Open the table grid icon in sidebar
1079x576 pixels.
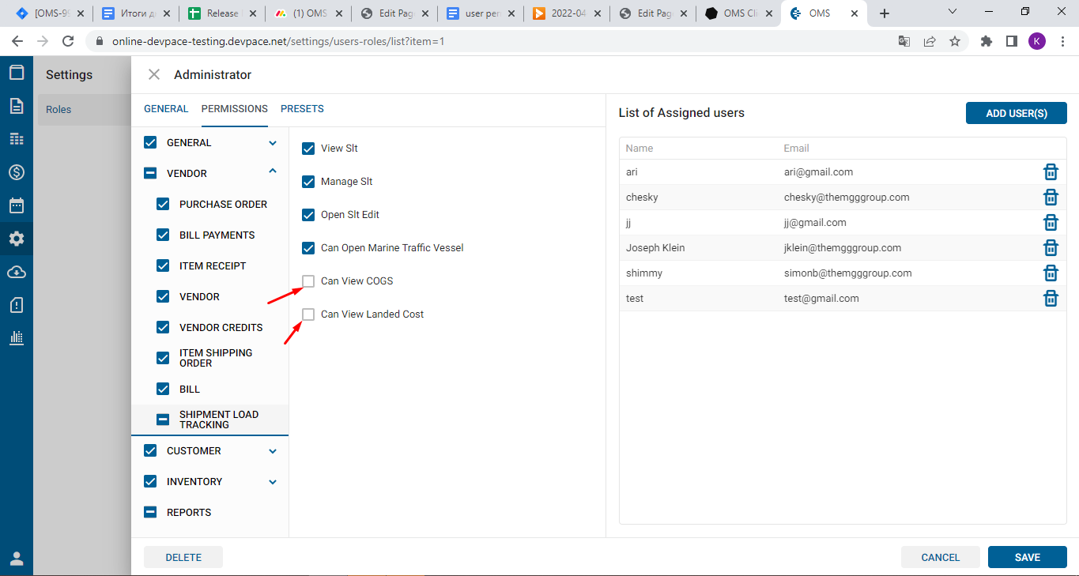[x=16, y=139]
